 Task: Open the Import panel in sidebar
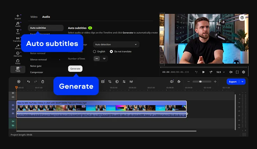(x=18, y=16)
